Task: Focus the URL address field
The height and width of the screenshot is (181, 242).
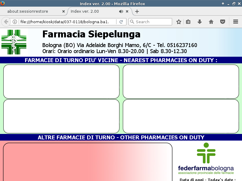Action: click(x=67, y=22)
